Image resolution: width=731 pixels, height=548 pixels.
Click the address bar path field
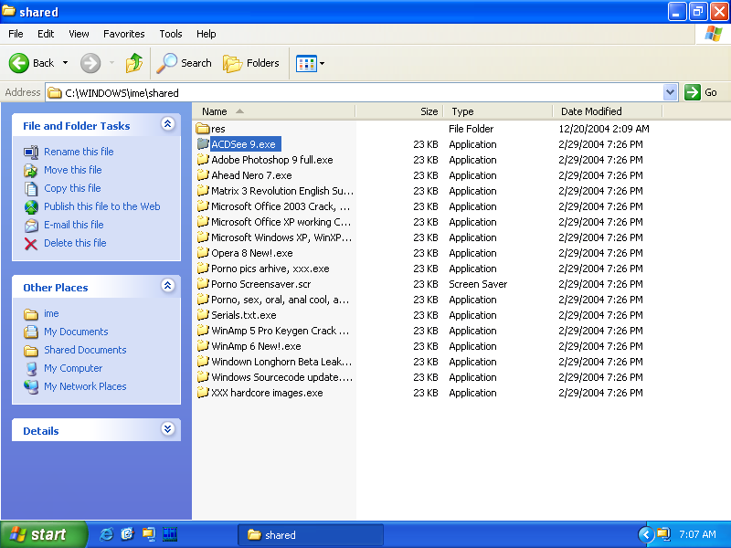pyautogui.click(x=355, y=93)
